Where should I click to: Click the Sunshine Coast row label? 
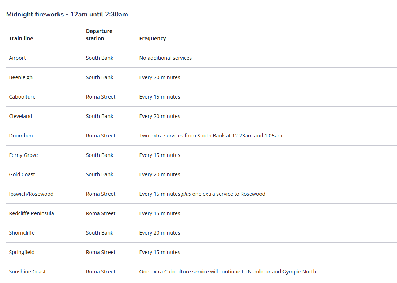(x=27, y=272)
